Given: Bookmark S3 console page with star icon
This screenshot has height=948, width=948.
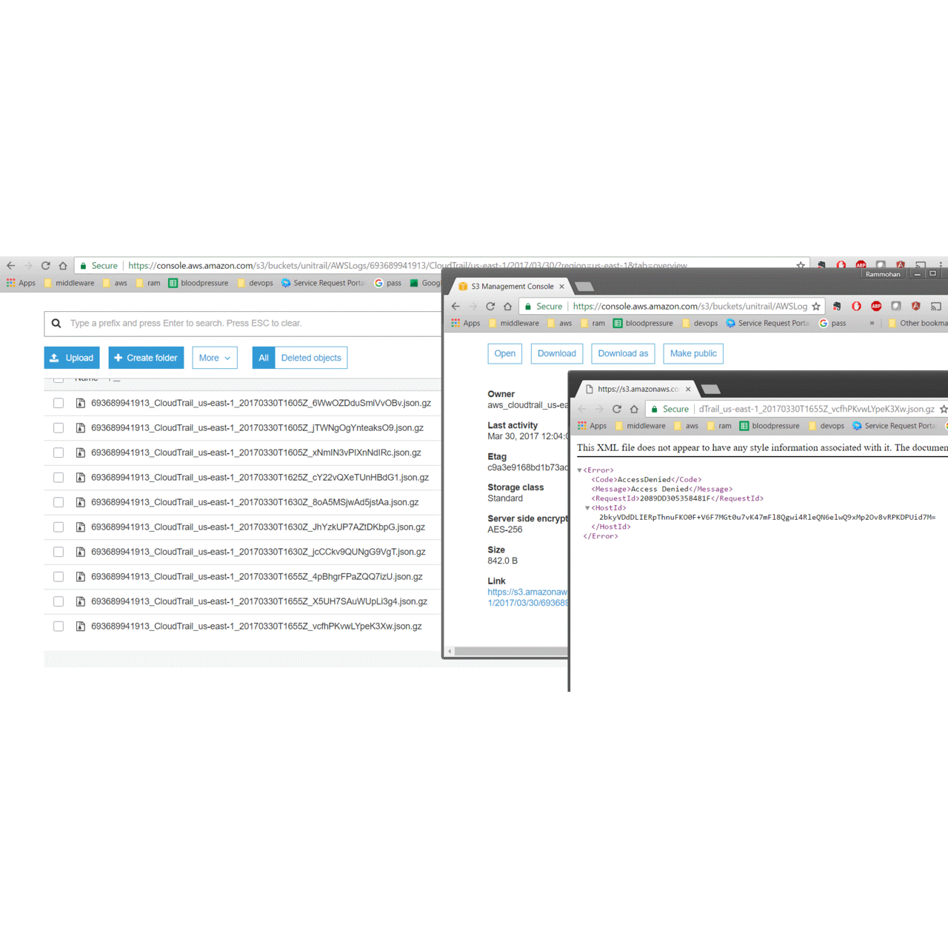Looking at the screenshot, I should [x=816, y=307].
